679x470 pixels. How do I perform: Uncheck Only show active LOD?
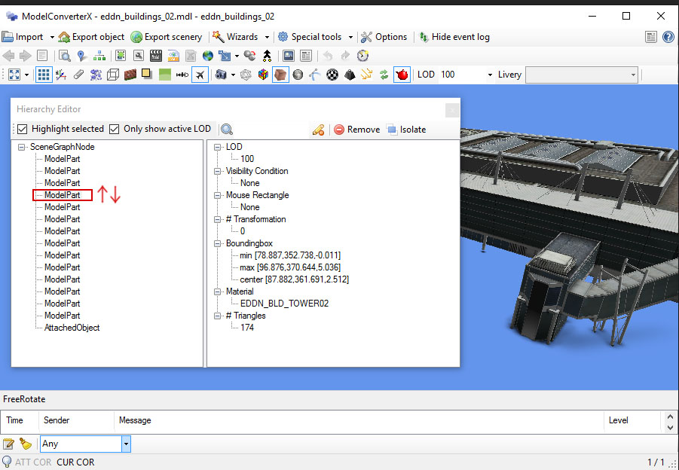coord(115,129)
